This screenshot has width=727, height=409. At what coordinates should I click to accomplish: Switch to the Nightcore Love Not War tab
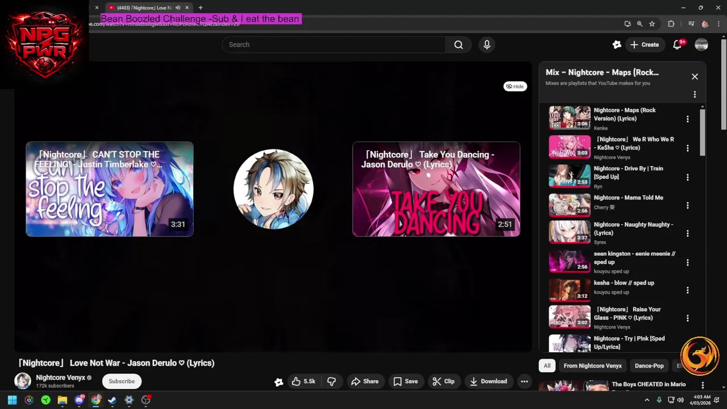pyautogui.click(x=144, y=8)
